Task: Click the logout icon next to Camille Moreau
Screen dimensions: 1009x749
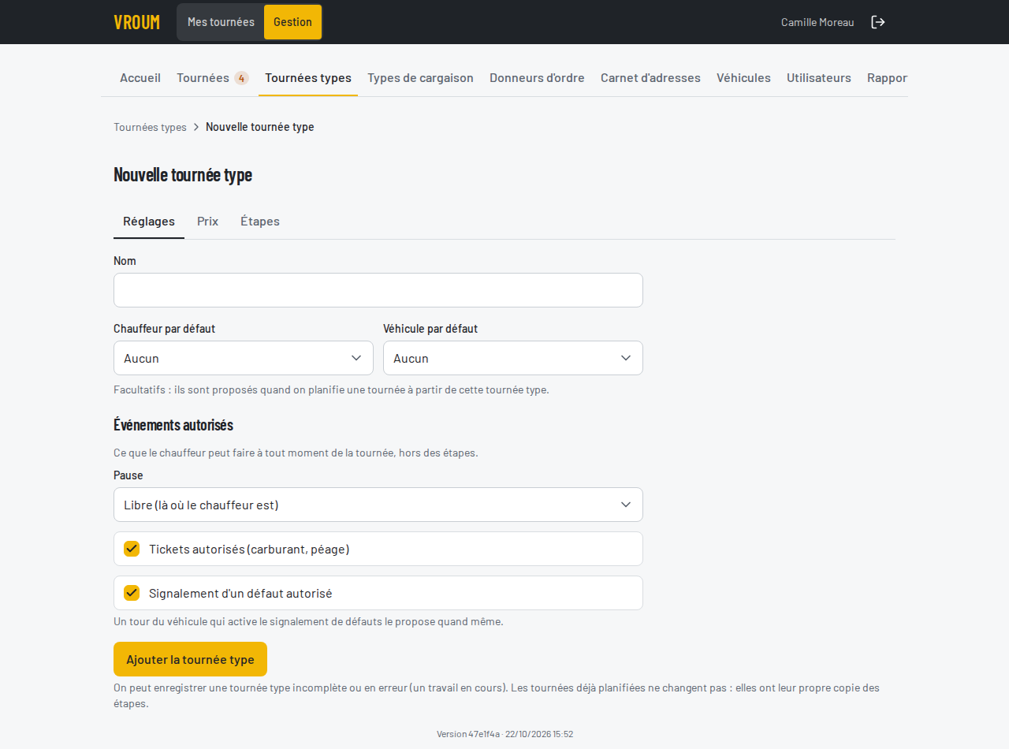Action: 878,22
